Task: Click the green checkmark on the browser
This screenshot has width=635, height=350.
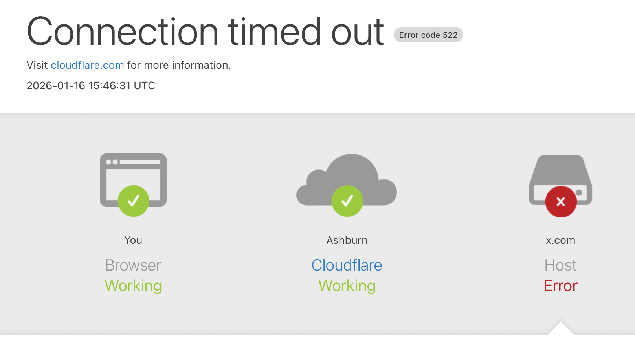Action: [x=134, y=201]
